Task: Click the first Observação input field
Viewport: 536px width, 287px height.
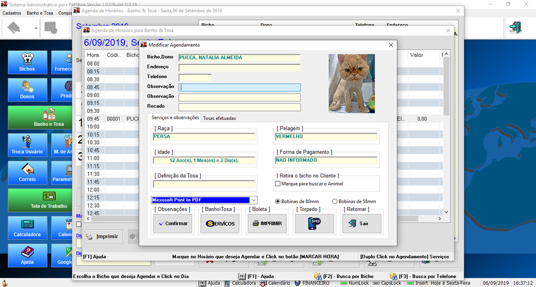Action: coord(239,88)
